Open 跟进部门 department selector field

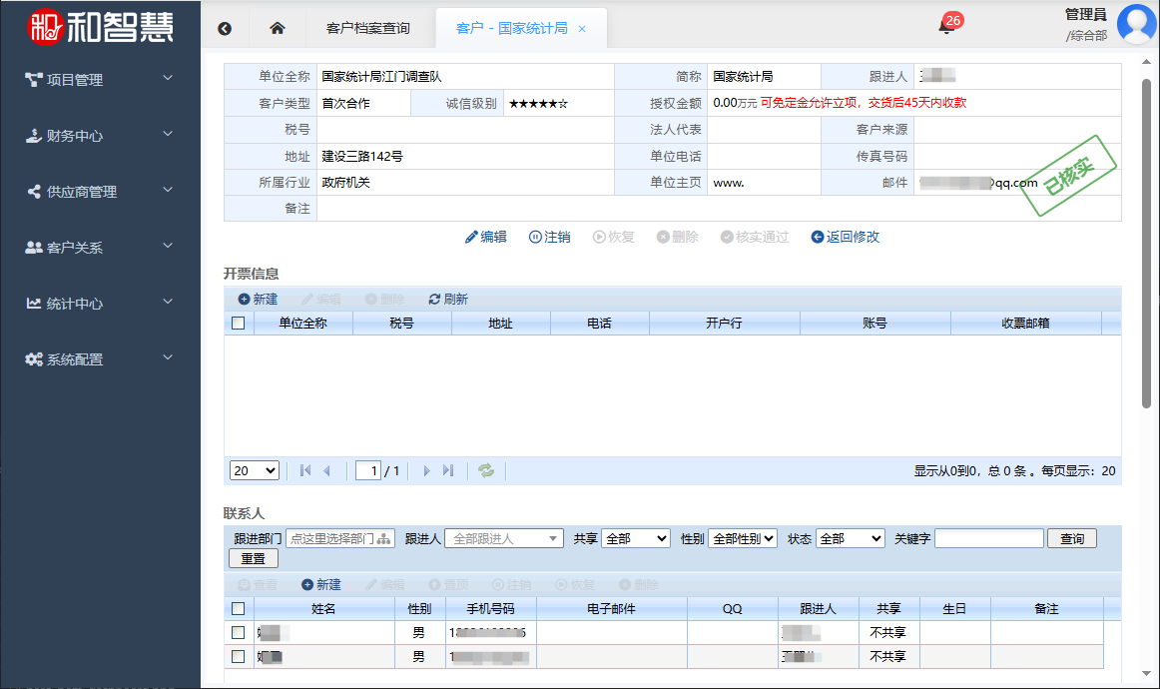(340, 539)
